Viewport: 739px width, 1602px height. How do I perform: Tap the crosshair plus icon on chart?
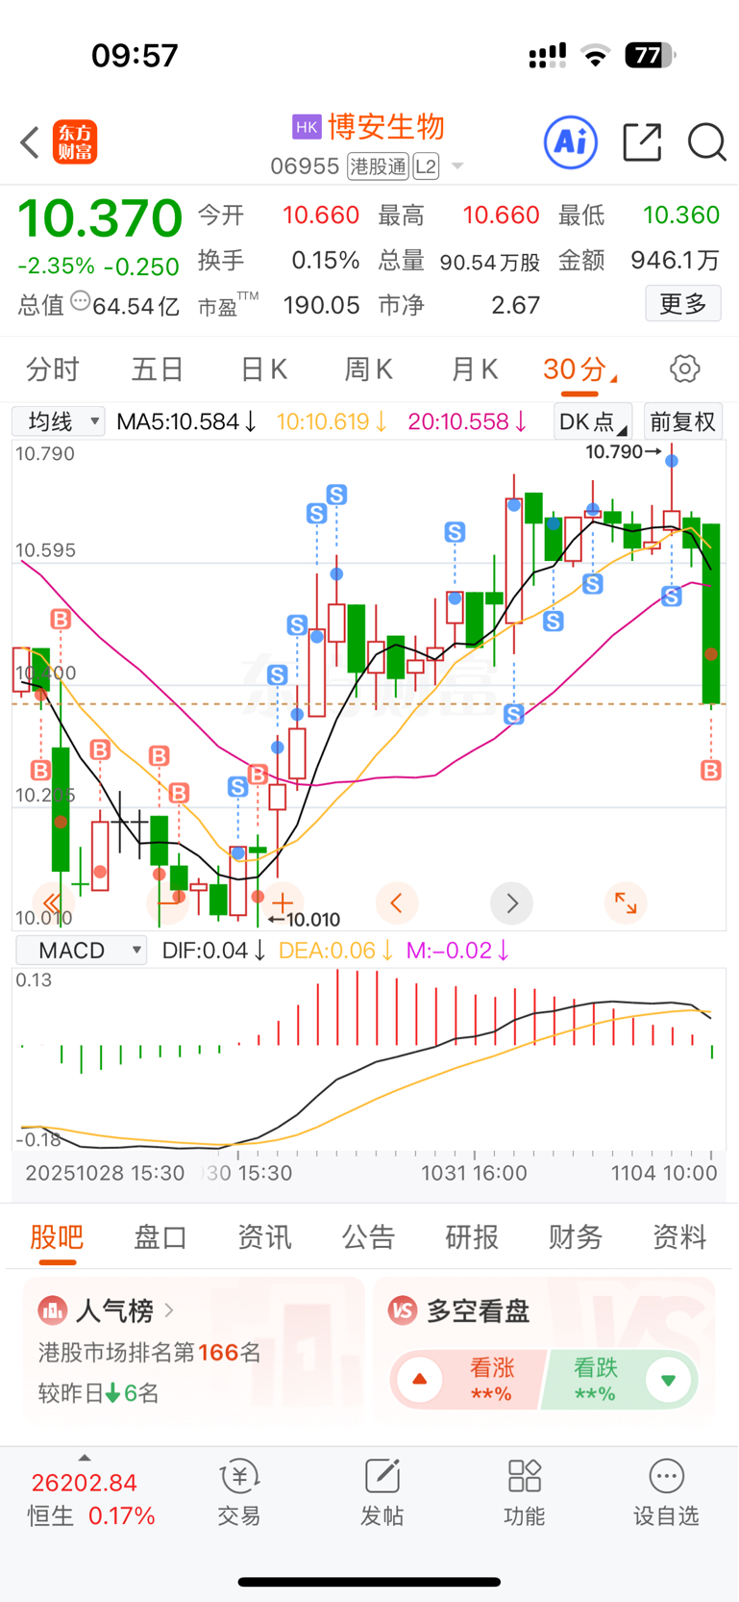click(x=283, y=903)
